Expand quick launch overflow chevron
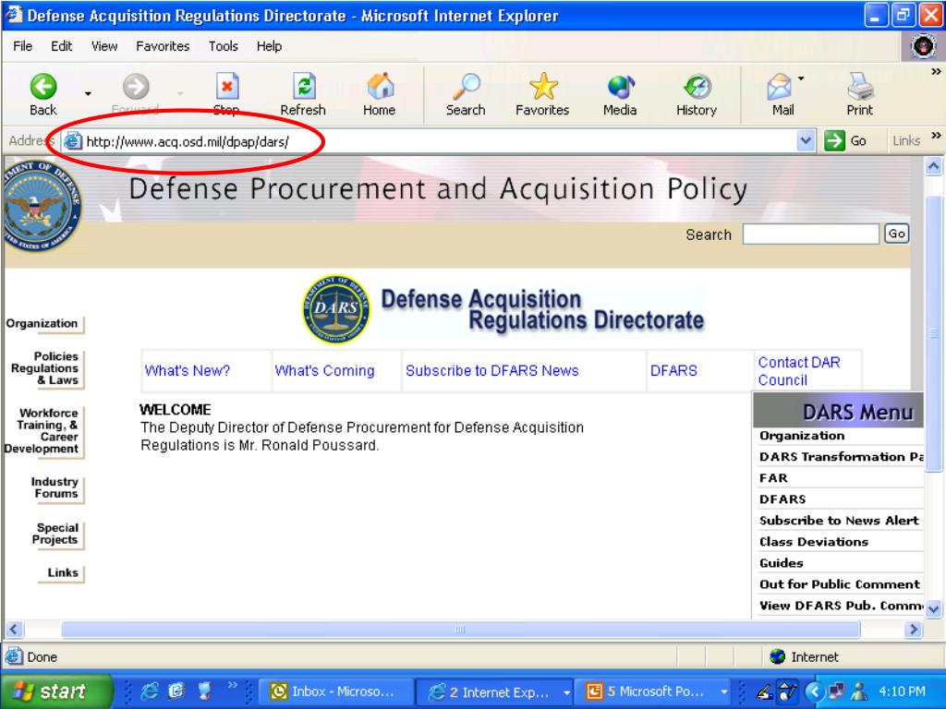The width and height of the screenshot is (946, 709). click(x=232, y=685)
